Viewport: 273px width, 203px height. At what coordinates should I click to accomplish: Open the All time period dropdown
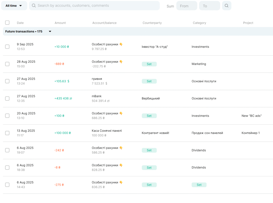pos(14,6)
